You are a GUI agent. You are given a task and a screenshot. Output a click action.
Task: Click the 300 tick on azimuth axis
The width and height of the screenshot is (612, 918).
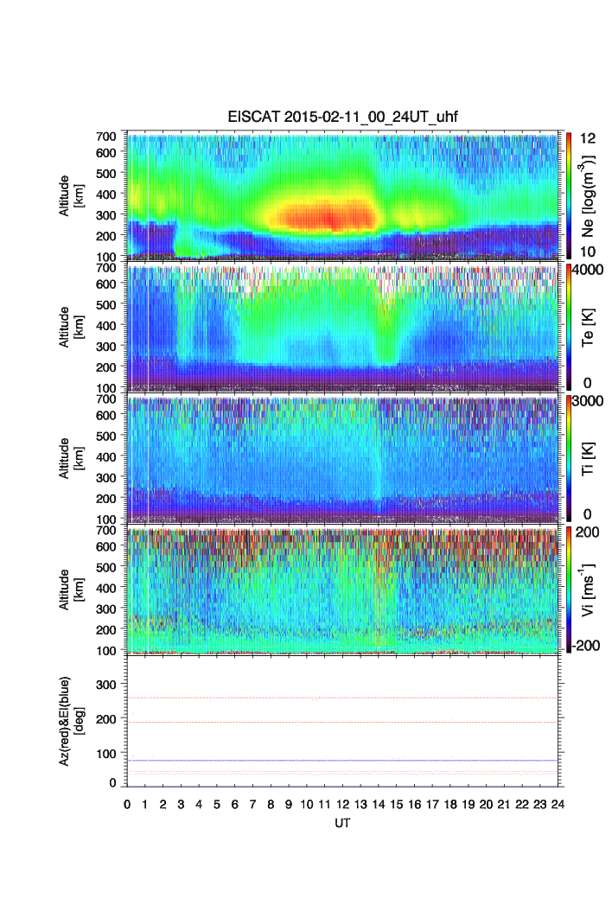tap(106, 684)
